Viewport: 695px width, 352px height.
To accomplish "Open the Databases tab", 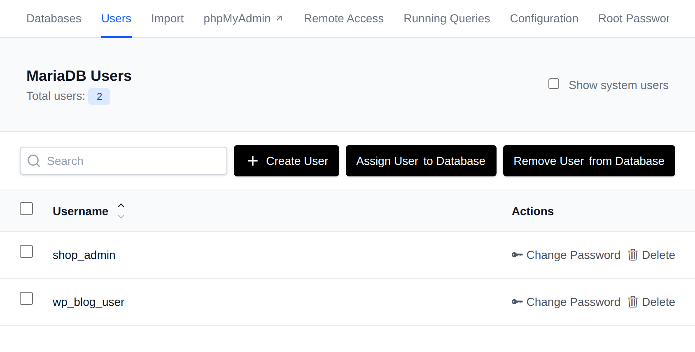I will point(54,19).
